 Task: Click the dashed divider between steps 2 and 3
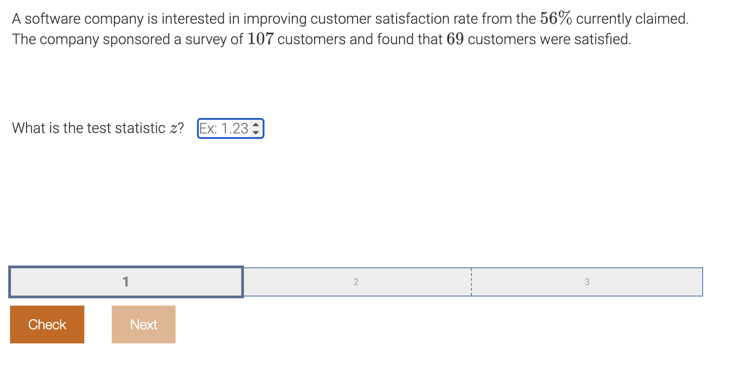(x=471, y=282)
